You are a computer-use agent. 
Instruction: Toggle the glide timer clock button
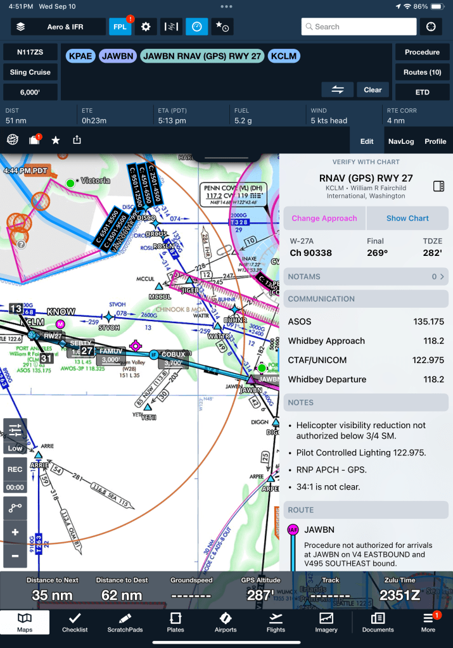point(197,27)
